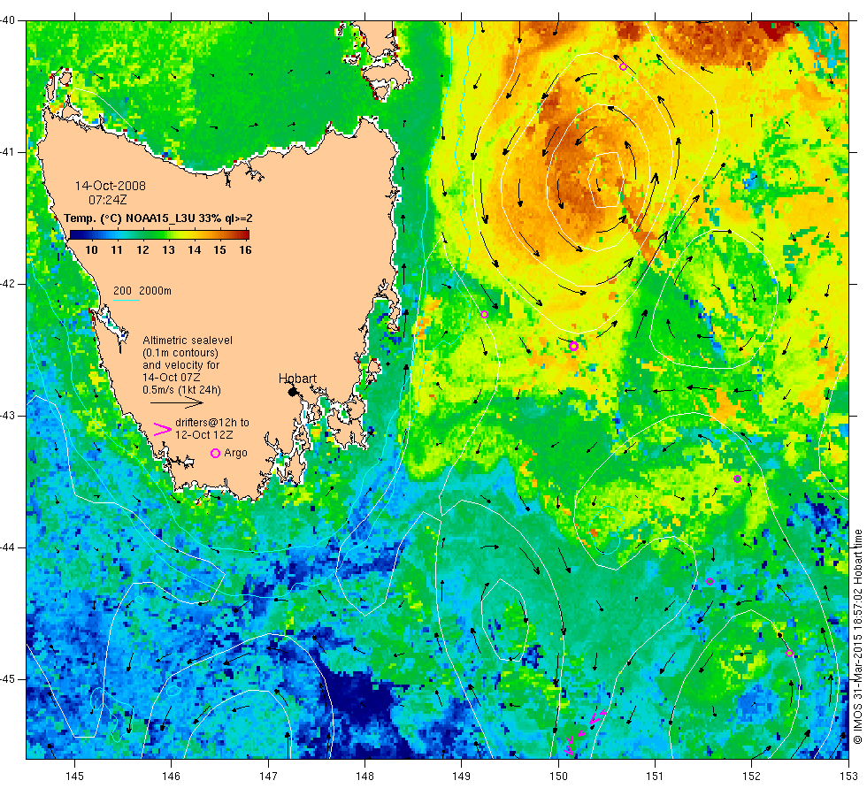
Task: Click the '149' longitude axis label
Action: [462, 777]
